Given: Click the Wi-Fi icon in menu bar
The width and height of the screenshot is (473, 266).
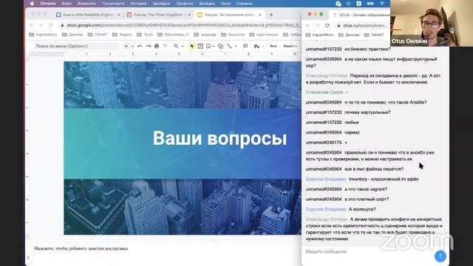Looking at the screenshot, I should pos(382,4).
